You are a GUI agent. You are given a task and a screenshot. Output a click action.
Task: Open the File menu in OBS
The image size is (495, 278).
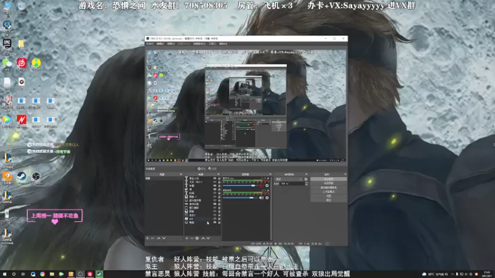point(150,44)
